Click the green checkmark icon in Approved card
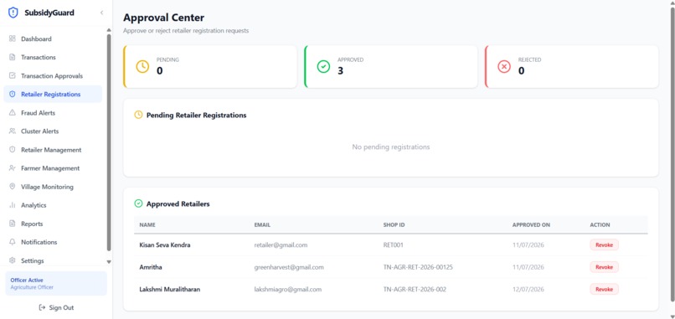The image size is (675, 319). point(323,67)
